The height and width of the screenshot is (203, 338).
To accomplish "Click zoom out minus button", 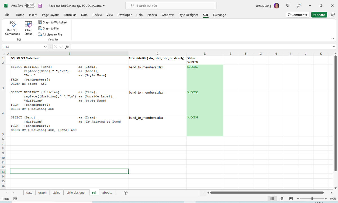I will pyautogui.click(x=298, y=199).
